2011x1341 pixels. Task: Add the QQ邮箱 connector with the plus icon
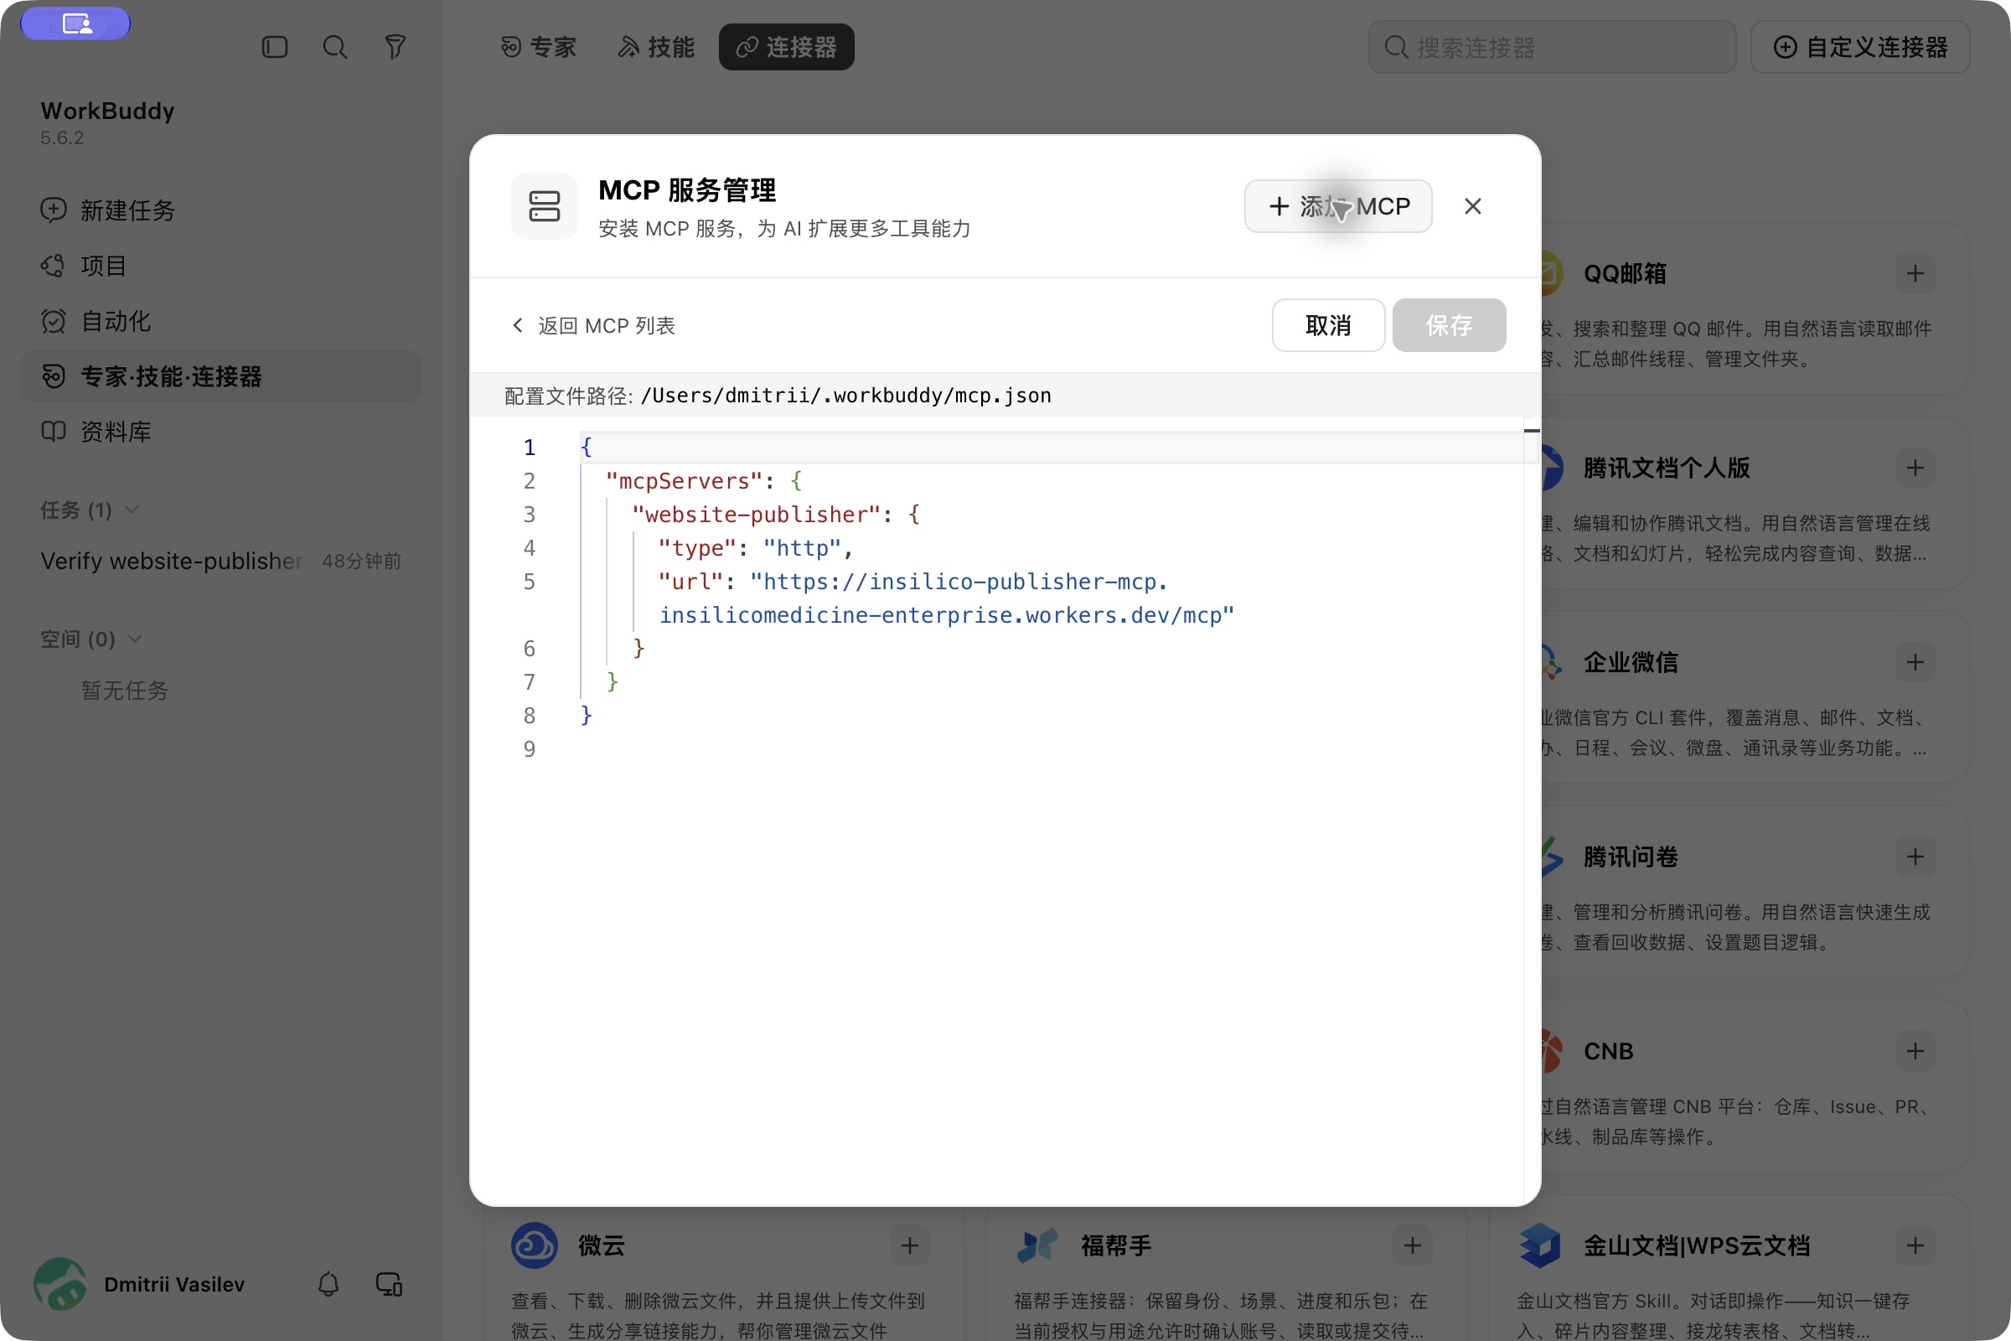click(x=1915, y=274)
